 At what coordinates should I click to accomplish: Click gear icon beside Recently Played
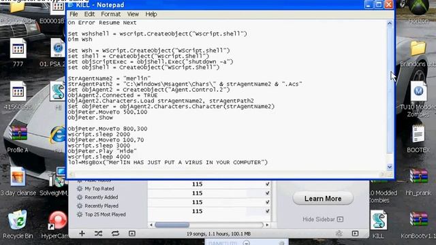(x=80, y=206)
